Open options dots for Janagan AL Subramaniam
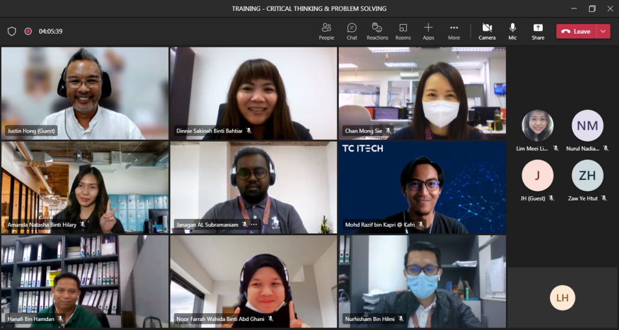 point(254,224)
